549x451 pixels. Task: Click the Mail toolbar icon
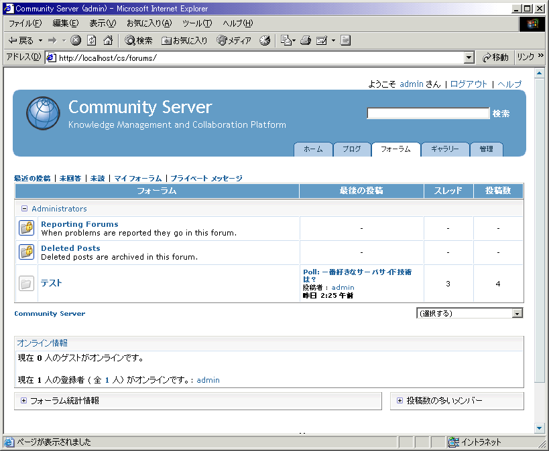(x=286, y=41)
